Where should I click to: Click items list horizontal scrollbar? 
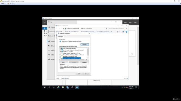coord(73,60)
